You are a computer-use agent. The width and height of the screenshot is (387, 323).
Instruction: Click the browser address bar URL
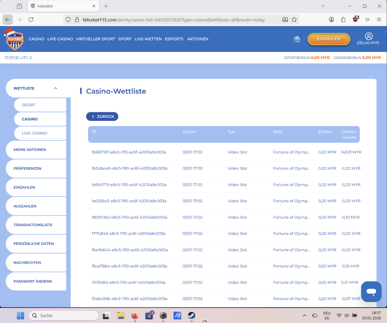174,20
